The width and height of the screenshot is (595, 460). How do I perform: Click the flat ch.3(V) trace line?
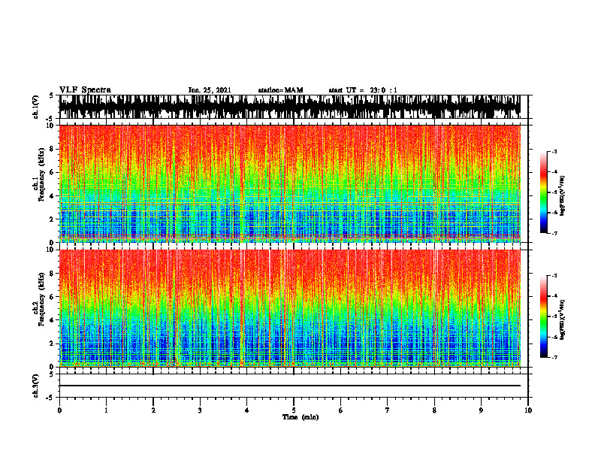(x=290, y=386)
